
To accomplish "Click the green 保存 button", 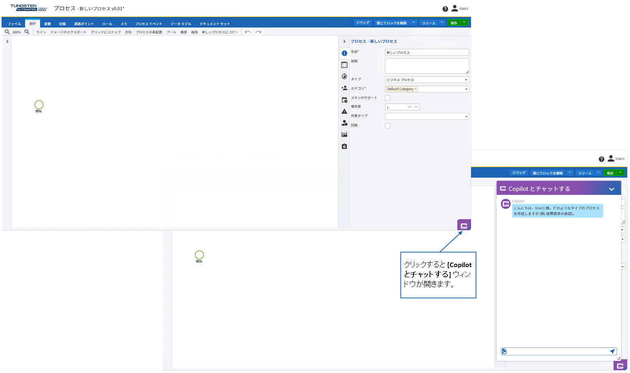I will [454, 23].
